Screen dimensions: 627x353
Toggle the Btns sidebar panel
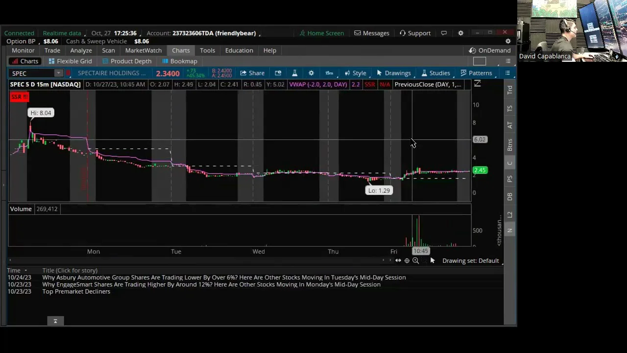(509, 145)
